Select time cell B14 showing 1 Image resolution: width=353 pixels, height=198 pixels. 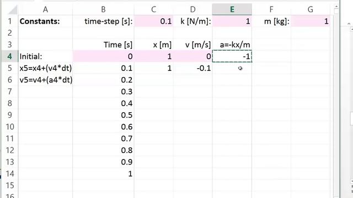[x=103, y=174]
